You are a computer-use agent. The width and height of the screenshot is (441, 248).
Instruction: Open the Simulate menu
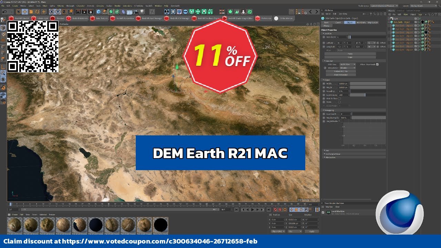point(99,6)
